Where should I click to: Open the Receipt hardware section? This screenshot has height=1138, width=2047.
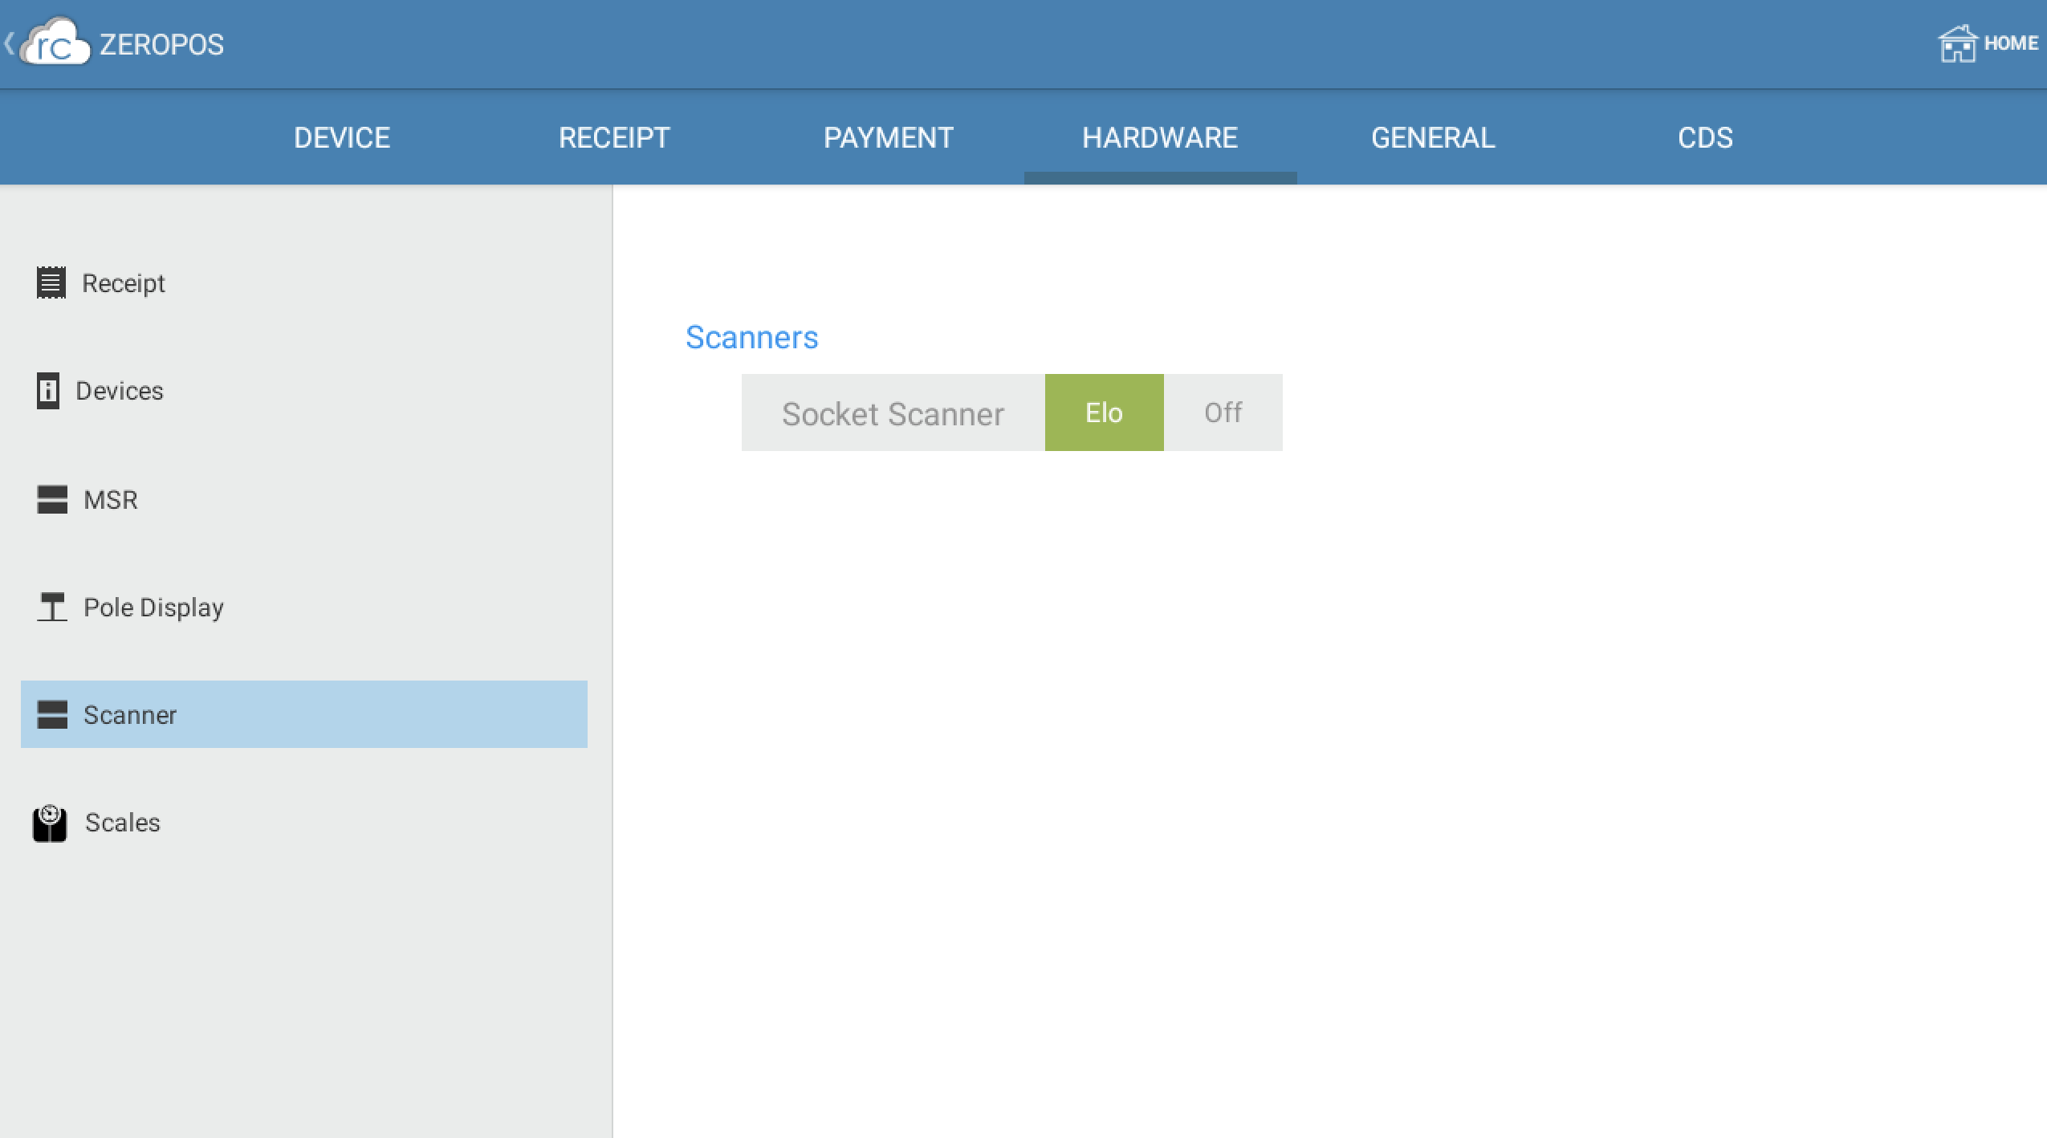pyautogui.click(x=304, y=283)
